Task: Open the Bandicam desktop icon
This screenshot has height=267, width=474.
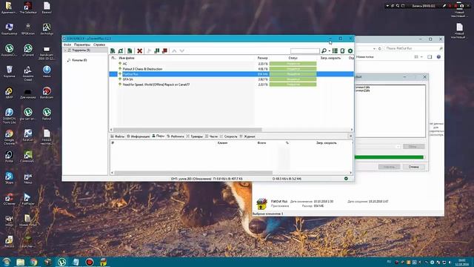Action: [47, 93]
